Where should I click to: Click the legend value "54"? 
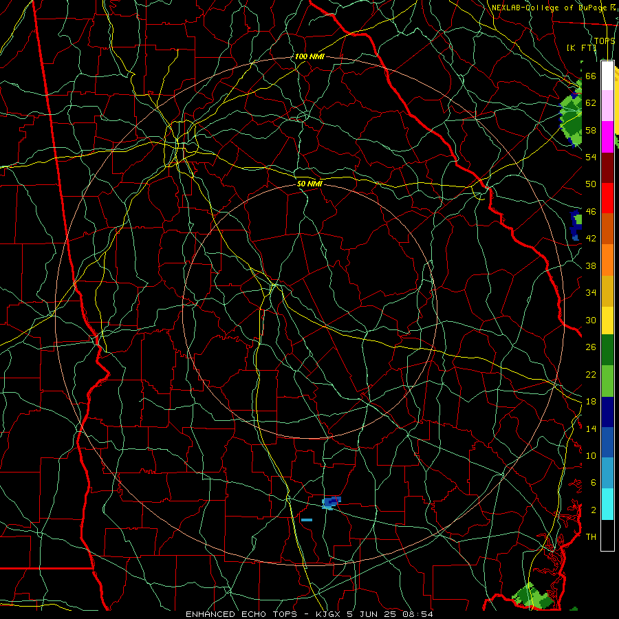pyautogui.click(x=591, y=157)
